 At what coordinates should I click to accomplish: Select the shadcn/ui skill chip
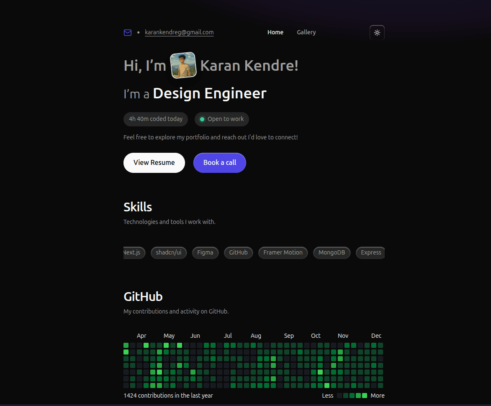169,253
